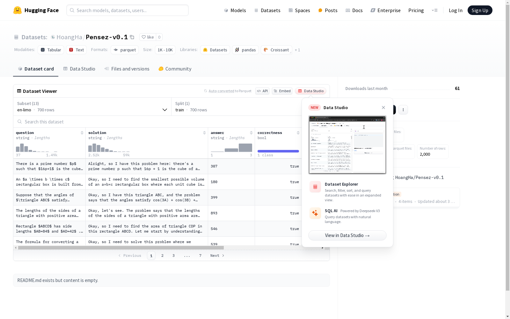Click the answer column length histogram
This screenshot has width=510, height=319.
pyautogui.click(x=231, y=147)
